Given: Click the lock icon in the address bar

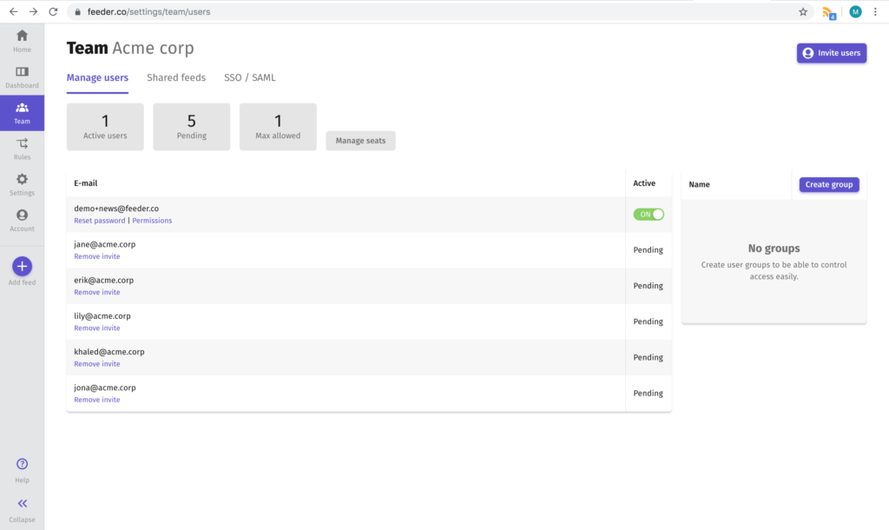Looking at the screenshot, I should pos(77,11).
